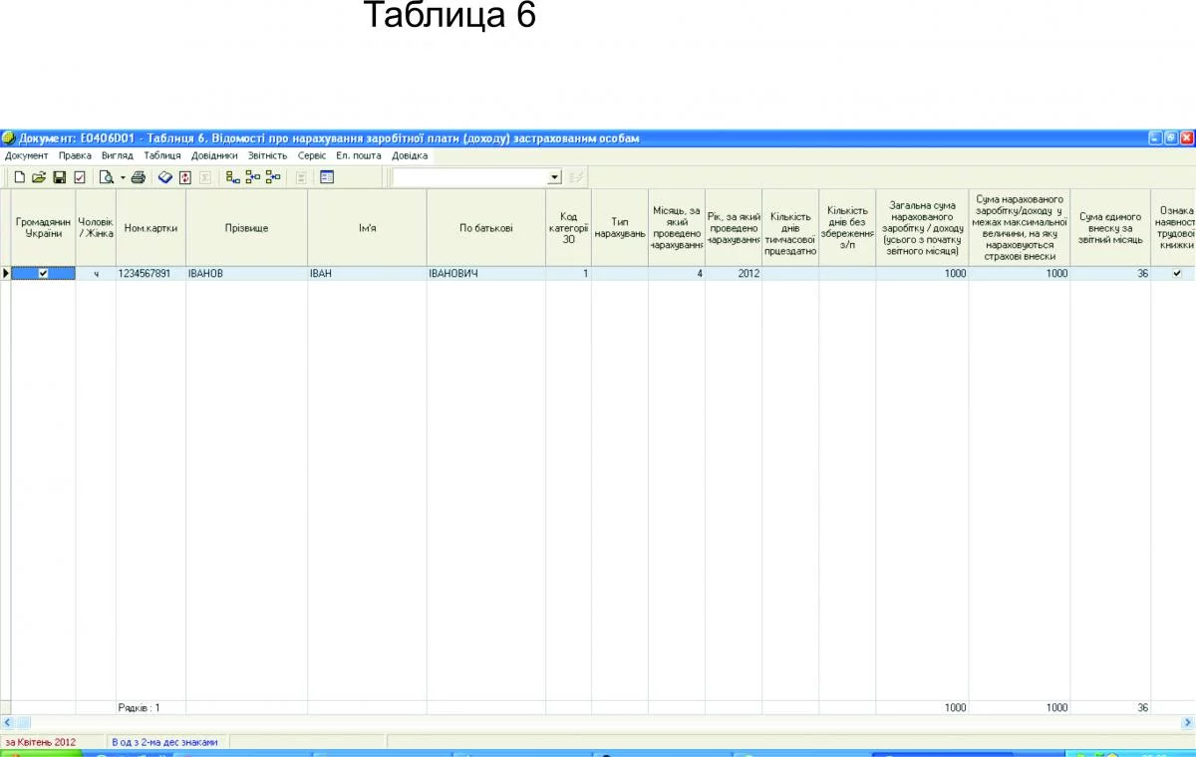This screenshot has width=1196, height=757.
Task: Click the blue book reference icon
Action: [x=165, y=177]
